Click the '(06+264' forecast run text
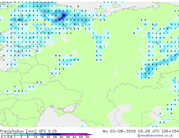This screenshot has height=138, width=179. click(x=170, y=131)
